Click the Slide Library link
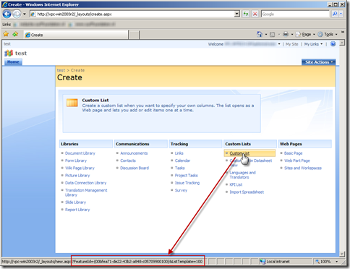The width and height of the screenshot is (350, 269). (x=75, y=202)
